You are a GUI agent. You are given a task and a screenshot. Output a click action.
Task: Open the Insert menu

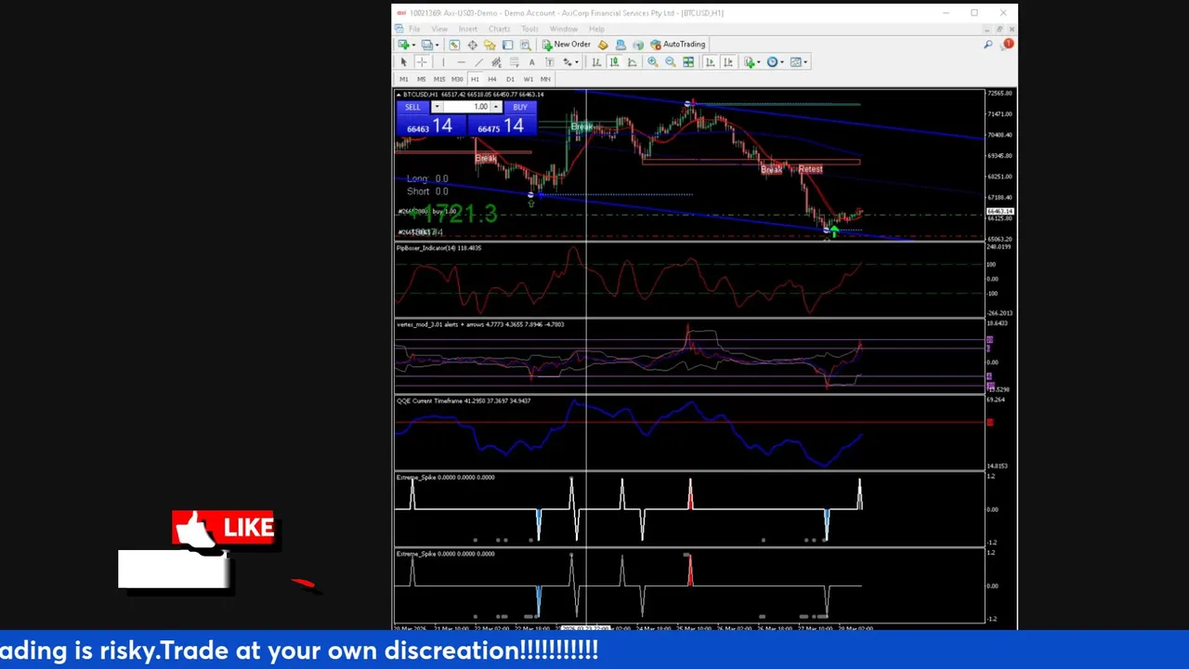[x=468, y=29]
